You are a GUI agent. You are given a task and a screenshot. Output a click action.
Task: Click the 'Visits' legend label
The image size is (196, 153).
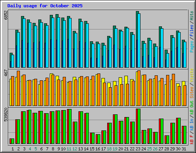pos(191,75)
